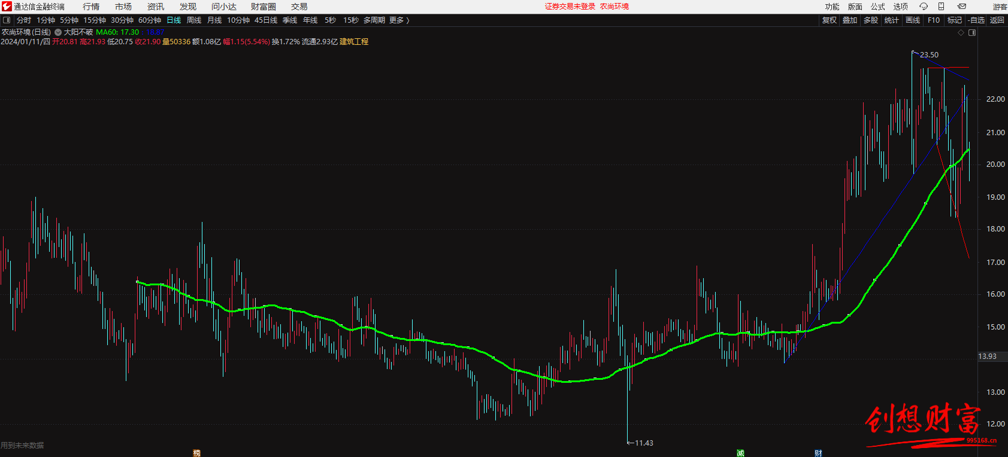Screen dimensions: 1008x457
Task: Click the 用到未来数据 notice text
Action: coord(22,446)
